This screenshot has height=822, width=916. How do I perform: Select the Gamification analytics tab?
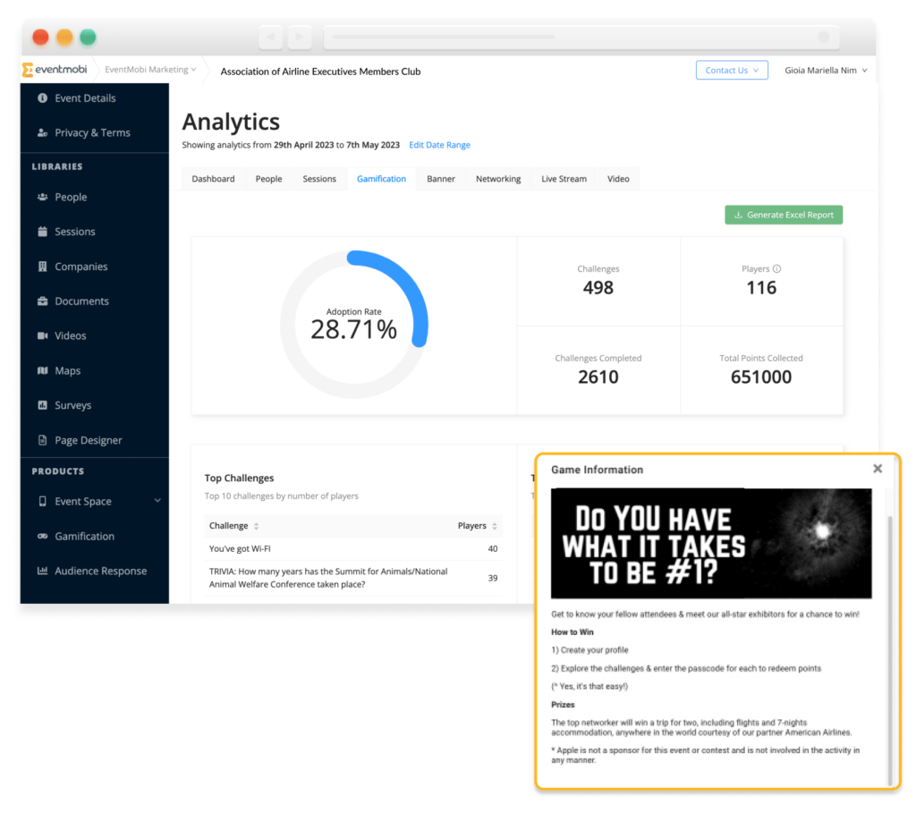coord(381,179)
